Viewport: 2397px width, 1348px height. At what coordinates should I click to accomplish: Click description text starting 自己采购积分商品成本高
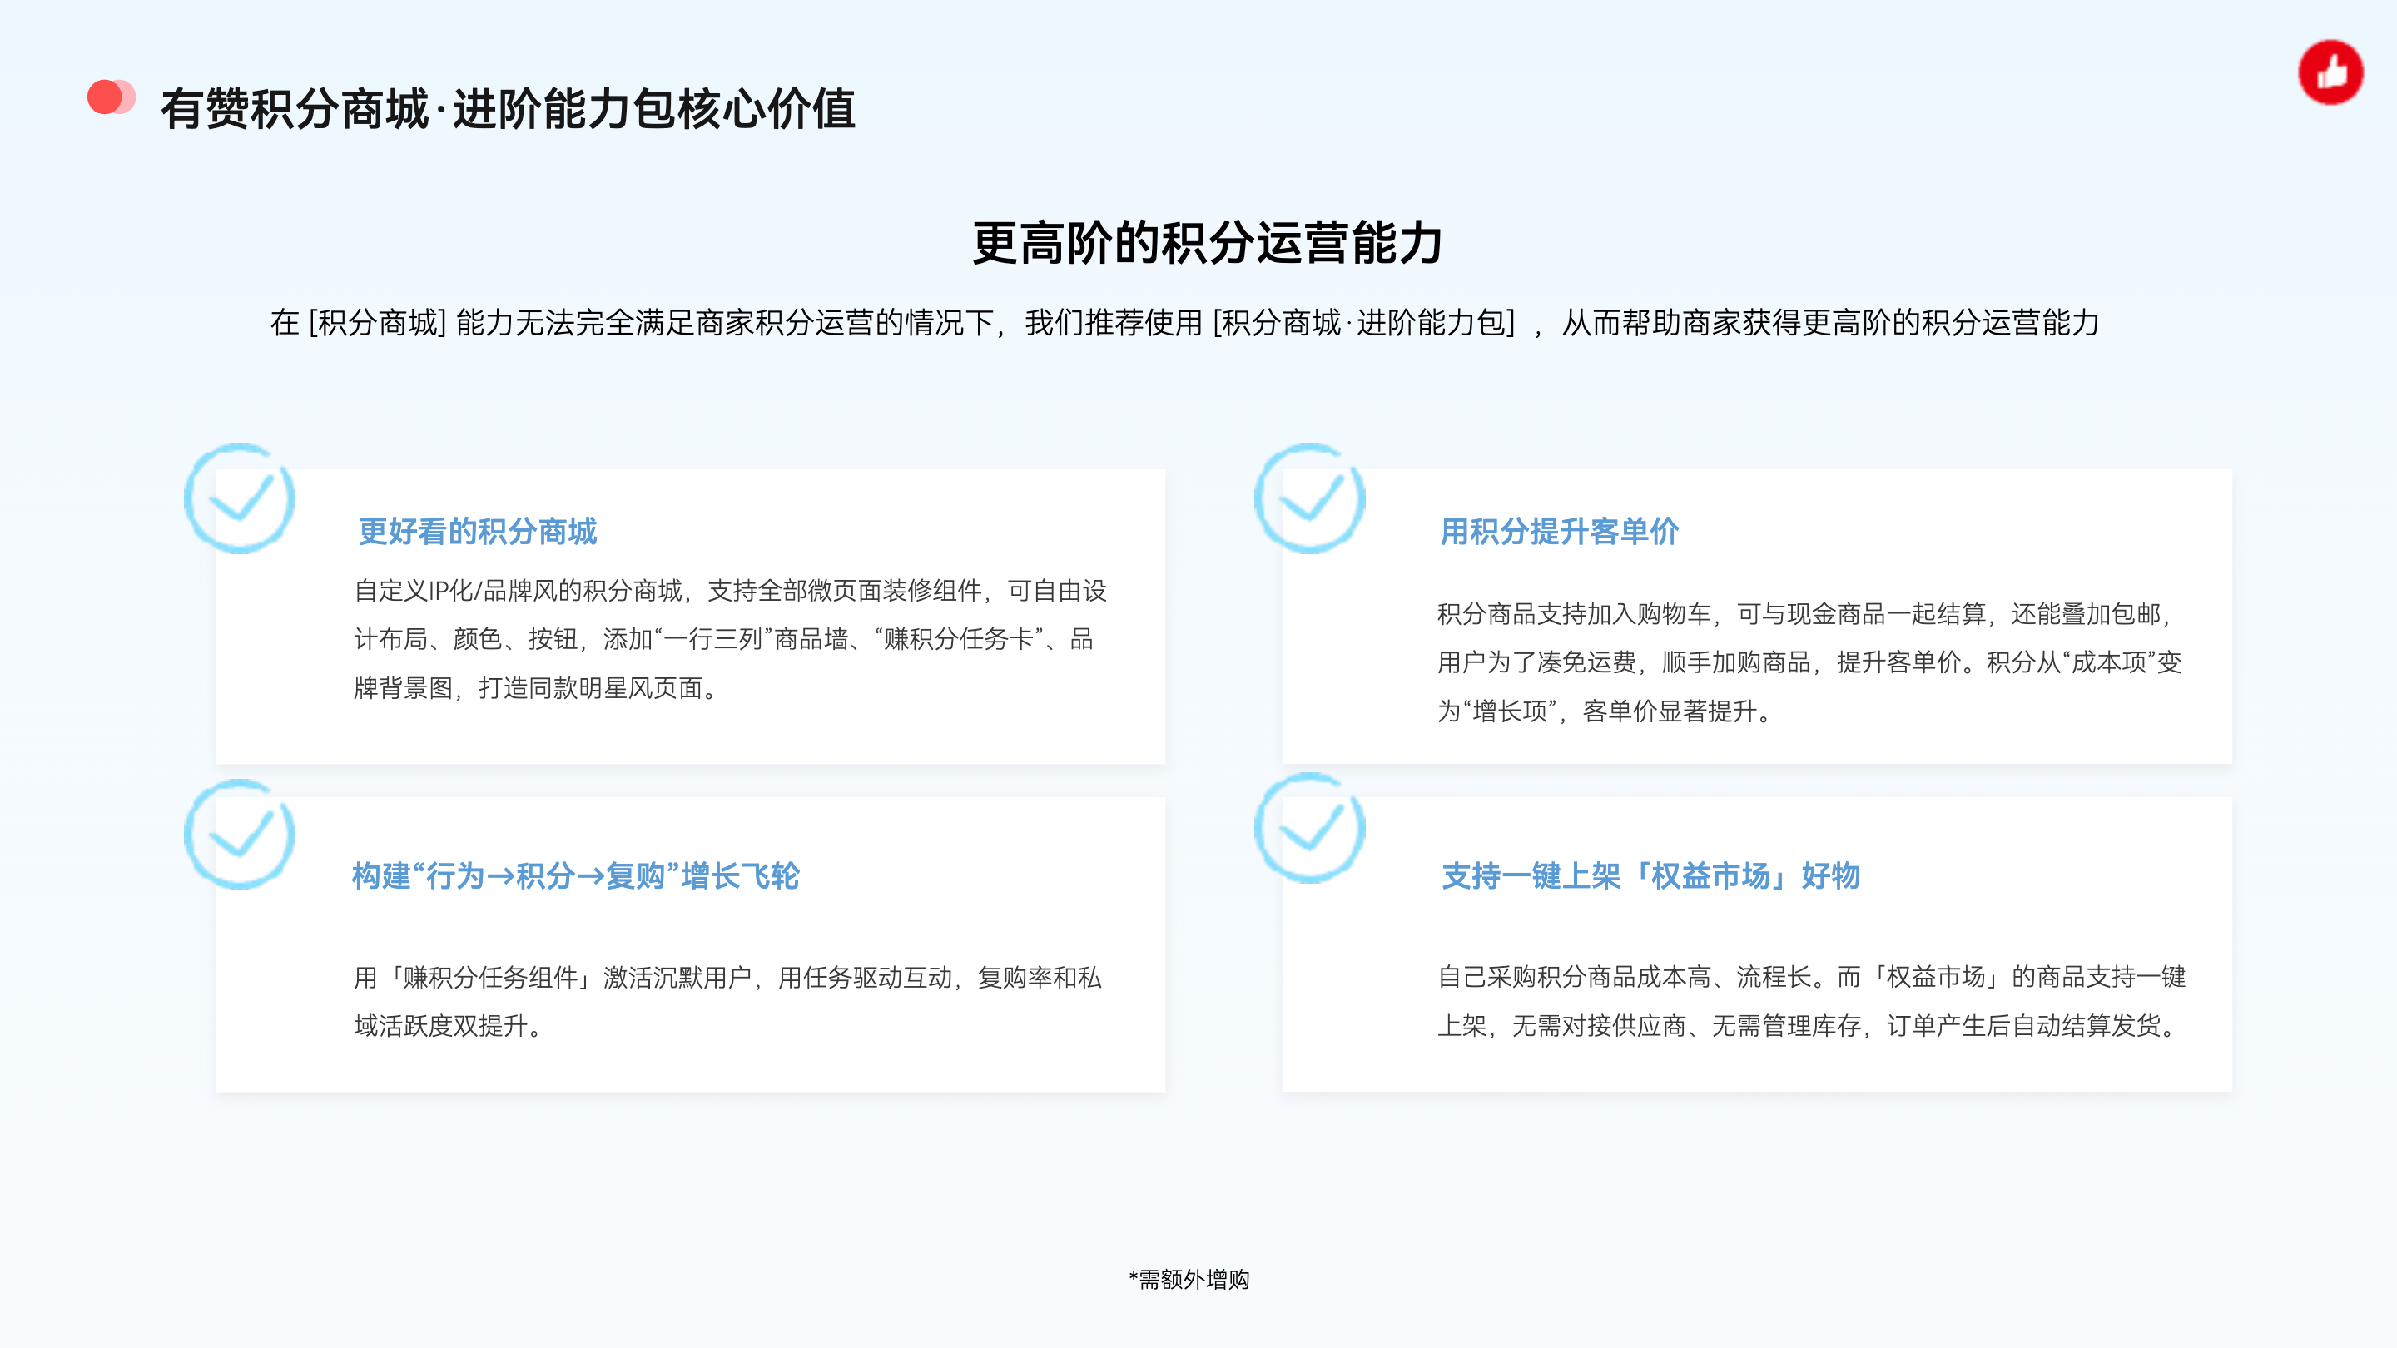(x=1811, y=977)
